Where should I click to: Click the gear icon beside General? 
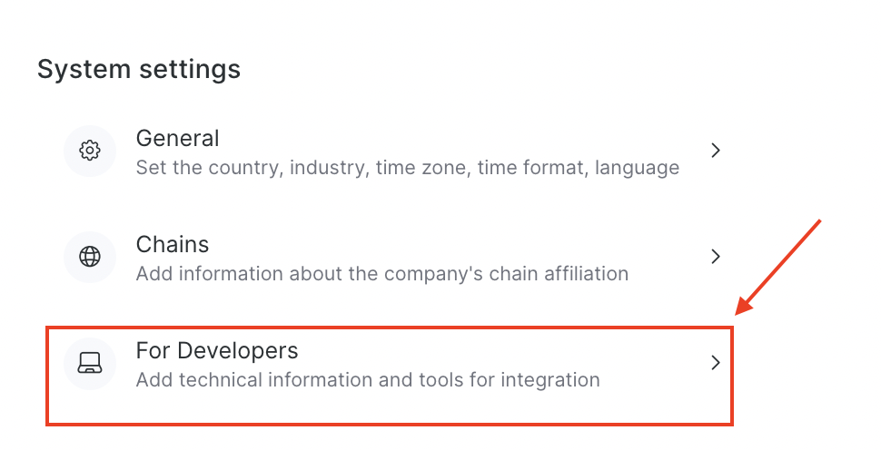point(90,151)
